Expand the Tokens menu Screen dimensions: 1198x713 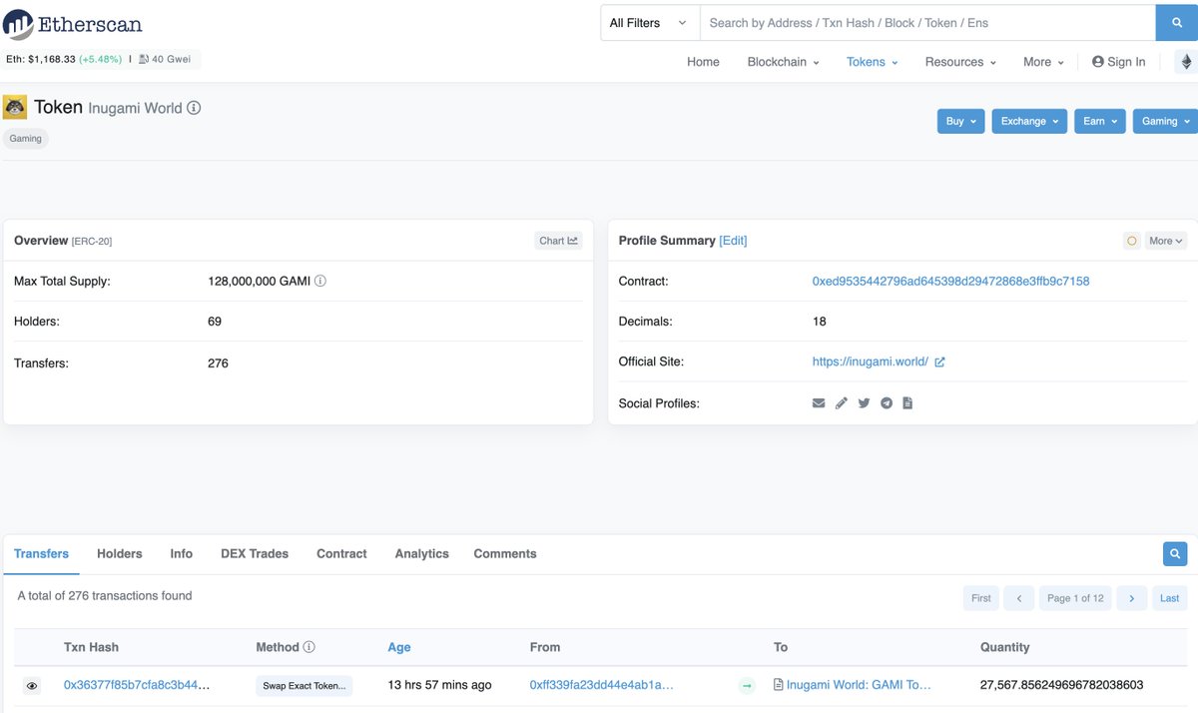point(872,62)
